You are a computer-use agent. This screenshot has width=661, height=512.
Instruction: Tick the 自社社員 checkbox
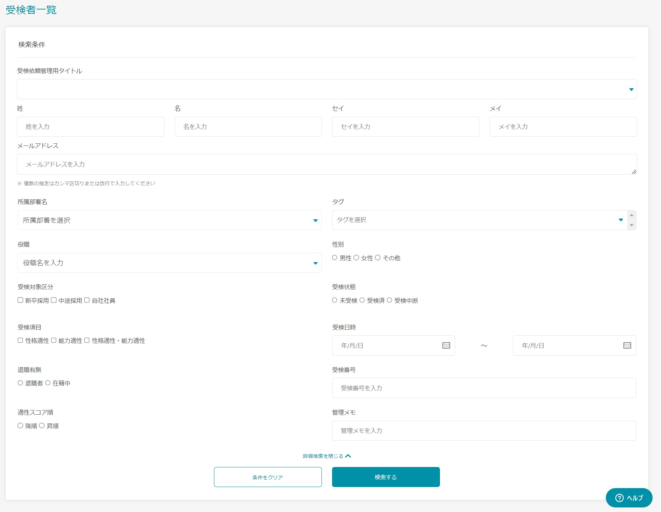coord(87,300)
